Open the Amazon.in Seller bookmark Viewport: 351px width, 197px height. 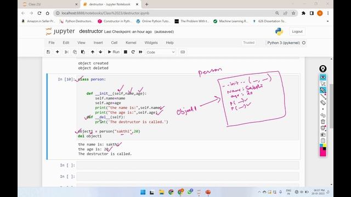point(38,21)
